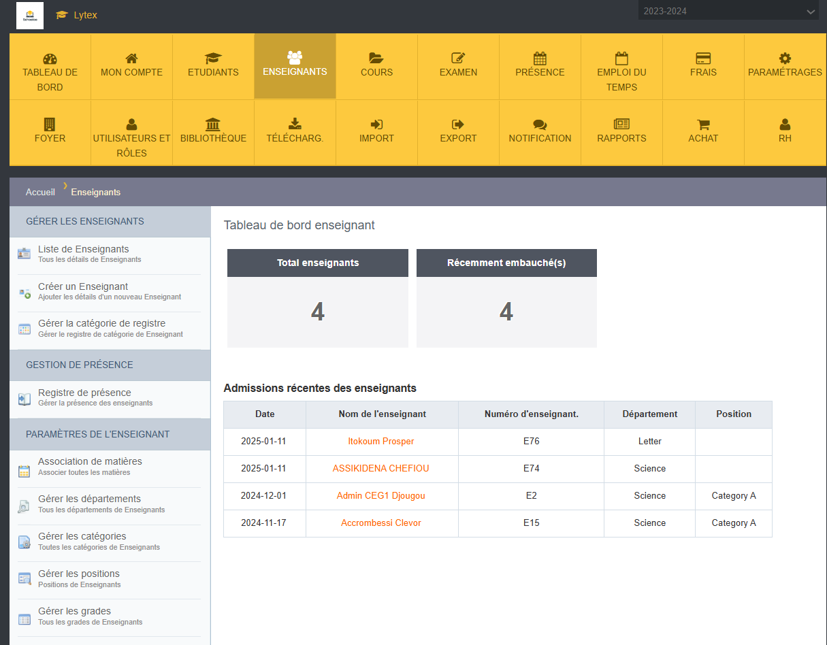Click the Présence calendar icon
The image size is (827, 645).
click(540, 59)
